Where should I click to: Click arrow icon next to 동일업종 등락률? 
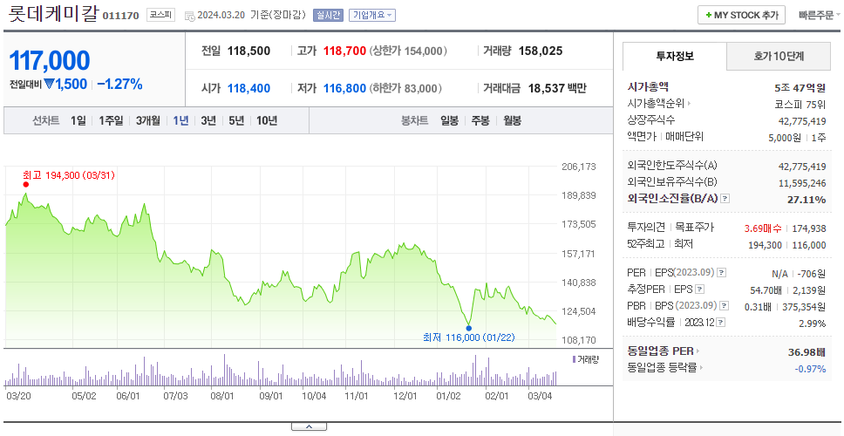[x=702, y=368]
